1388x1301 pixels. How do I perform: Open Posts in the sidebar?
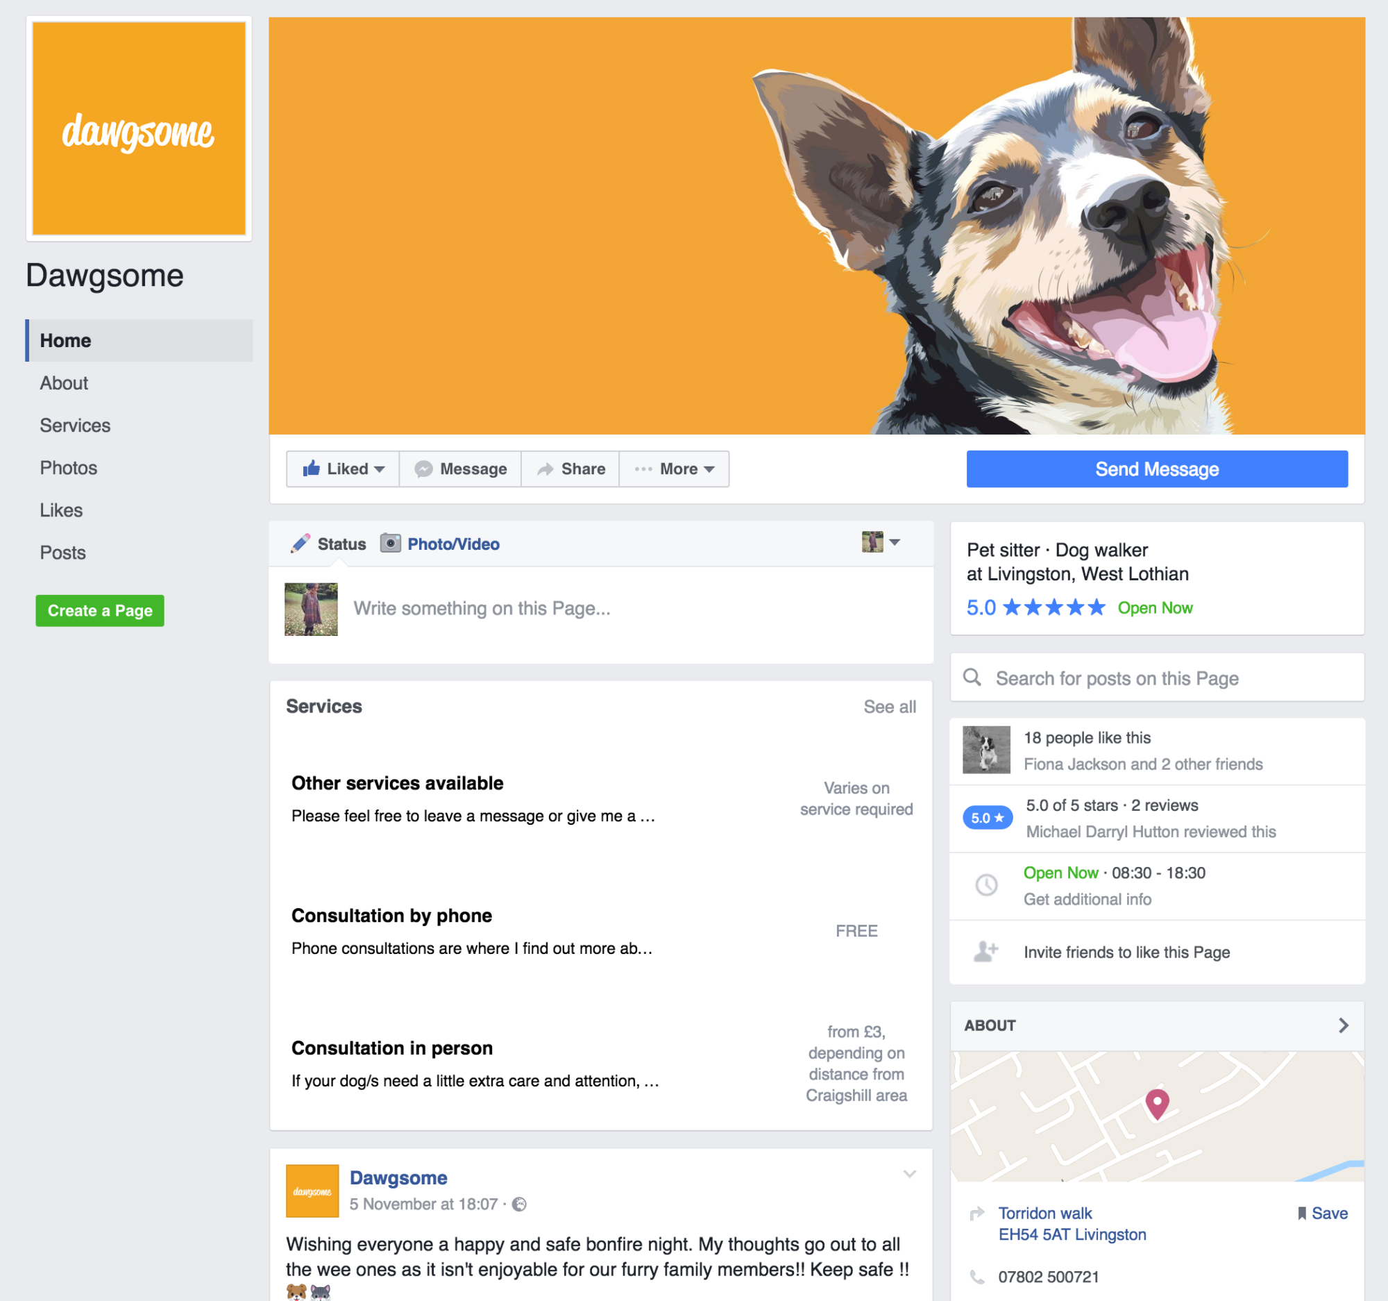coord(63,553)
